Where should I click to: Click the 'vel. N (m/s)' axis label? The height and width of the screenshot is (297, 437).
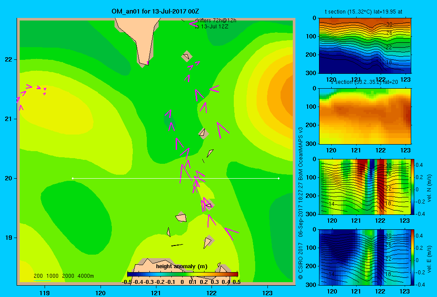(430, 188)
